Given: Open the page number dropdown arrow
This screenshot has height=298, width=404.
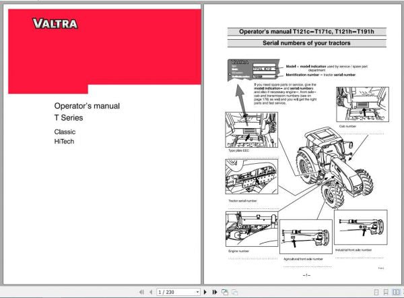Looking at the screenshot, I should (197, 292).
